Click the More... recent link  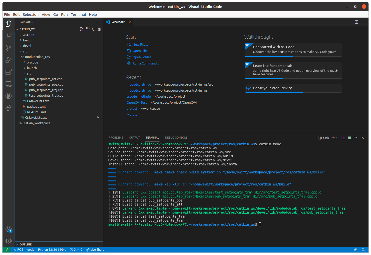coord(132,114)
